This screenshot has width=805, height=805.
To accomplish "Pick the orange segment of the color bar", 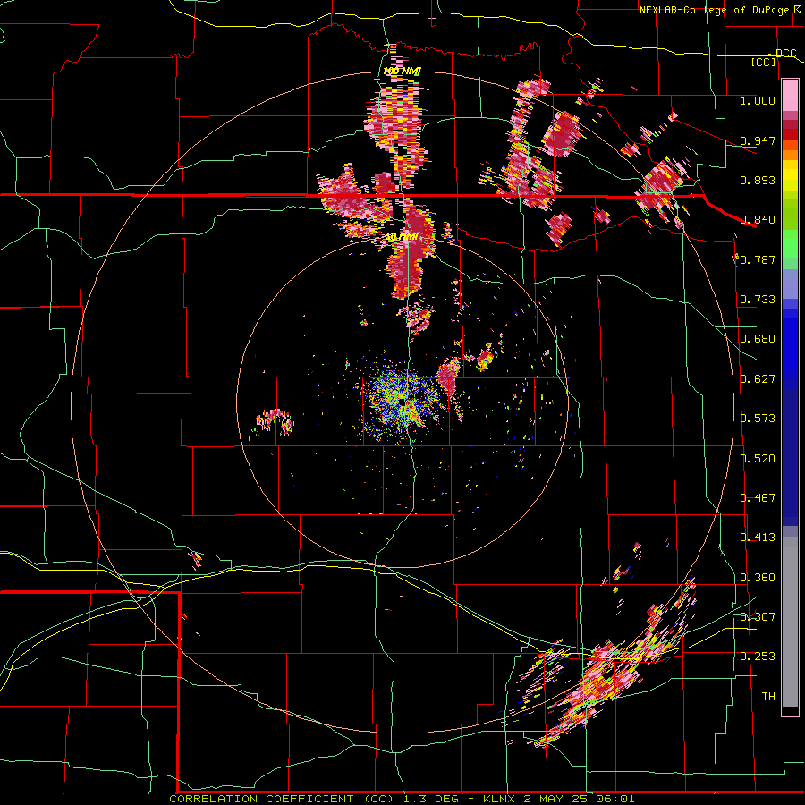I will tap(790, 154).
